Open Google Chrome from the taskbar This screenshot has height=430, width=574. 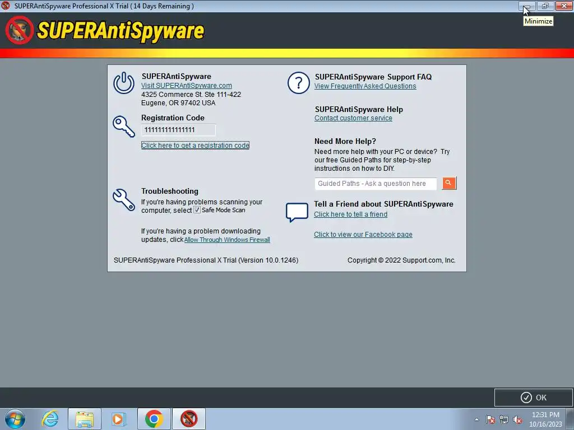coord(154,419)
